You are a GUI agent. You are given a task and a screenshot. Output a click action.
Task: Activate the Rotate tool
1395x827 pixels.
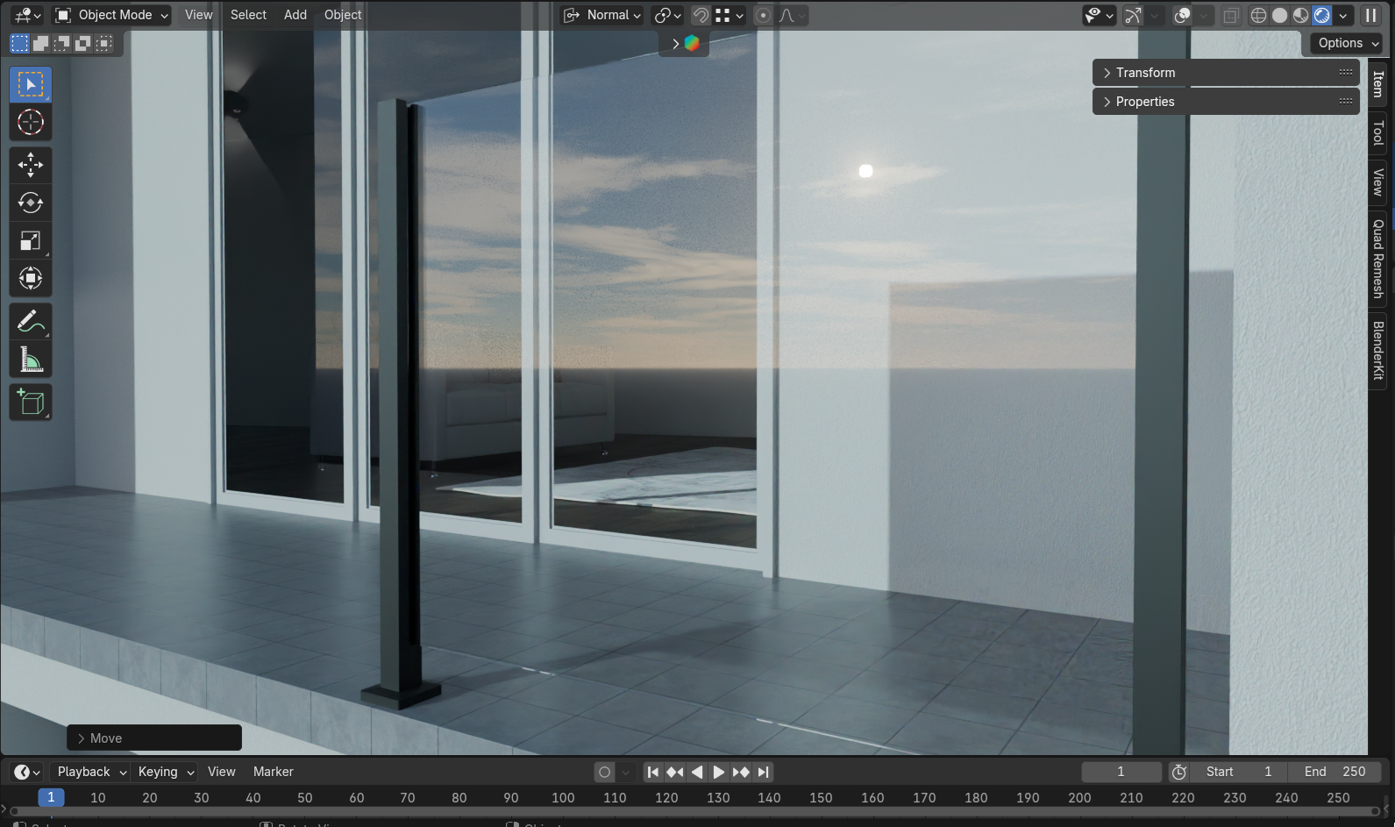[31, 203]
